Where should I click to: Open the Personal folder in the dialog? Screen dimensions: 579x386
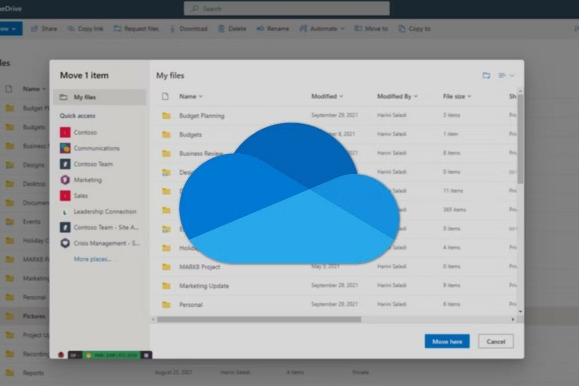tap(191, 304)
